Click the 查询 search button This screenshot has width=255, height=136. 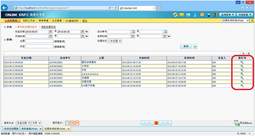pyautogui.click(x=186, y=47)
